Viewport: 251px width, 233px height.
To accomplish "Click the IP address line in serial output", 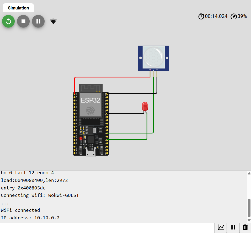I will pyautogui.click(x=30, y=218).
